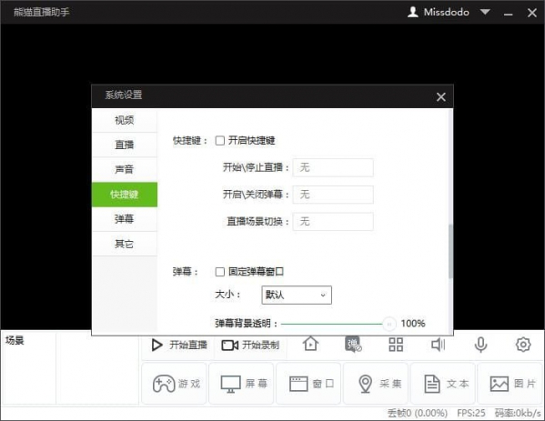Screen dimensions: 545x421
Task: Click the gamepad icon for 游戏 source
Action: click(x=164, y=384)
